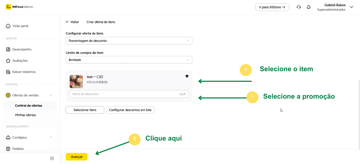This screenshot has height=164, width=360.
Task: Collapse sidebar with the menu fold icon
Action: click(x=52, y=158)
